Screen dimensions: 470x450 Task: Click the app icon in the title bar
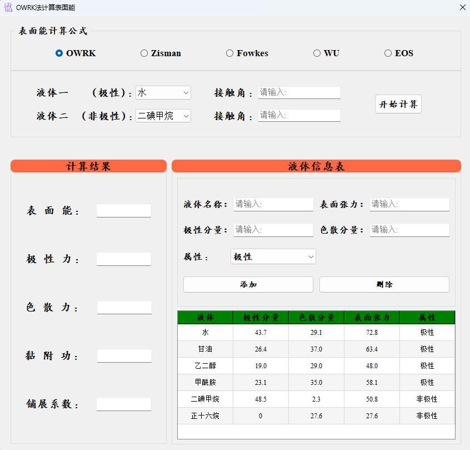point(8,7)
